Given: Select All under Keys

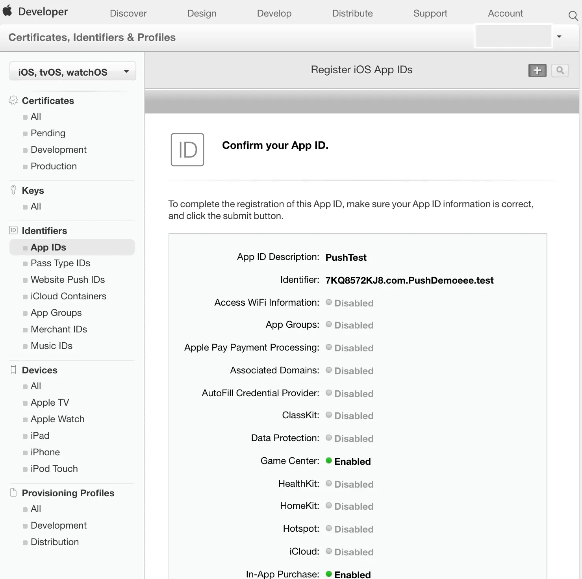Looking at the screenshot, I should click(36, 206).
